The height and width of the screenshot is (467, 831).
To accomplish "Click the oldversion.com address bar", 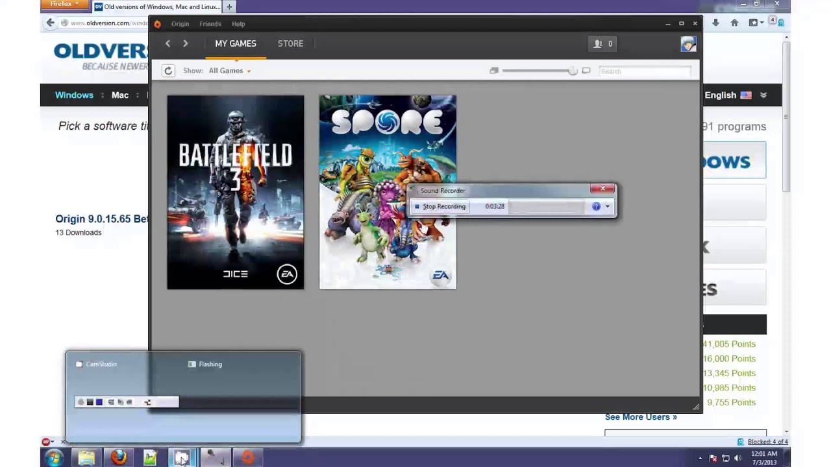I will tap(104, 23).
